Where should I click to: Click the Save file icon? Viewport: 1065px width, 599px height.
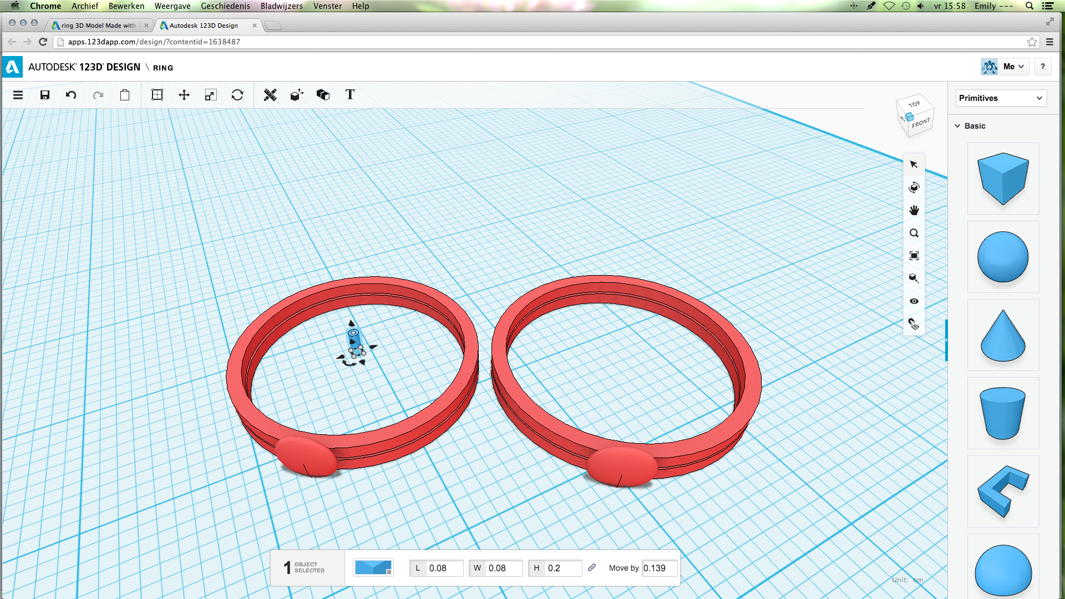(44, 94)
